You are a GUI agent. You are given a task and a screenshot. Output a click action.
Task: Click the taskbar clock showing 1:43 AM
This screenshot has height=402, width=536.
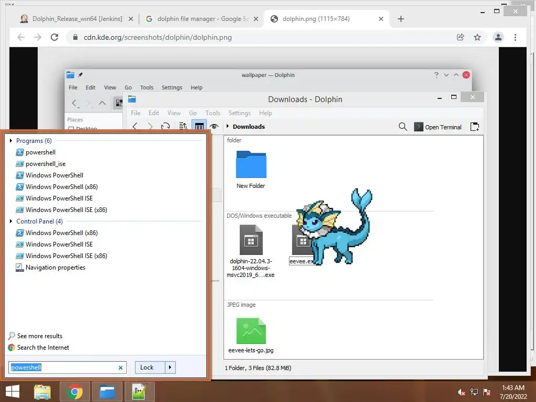pos(513,392)
